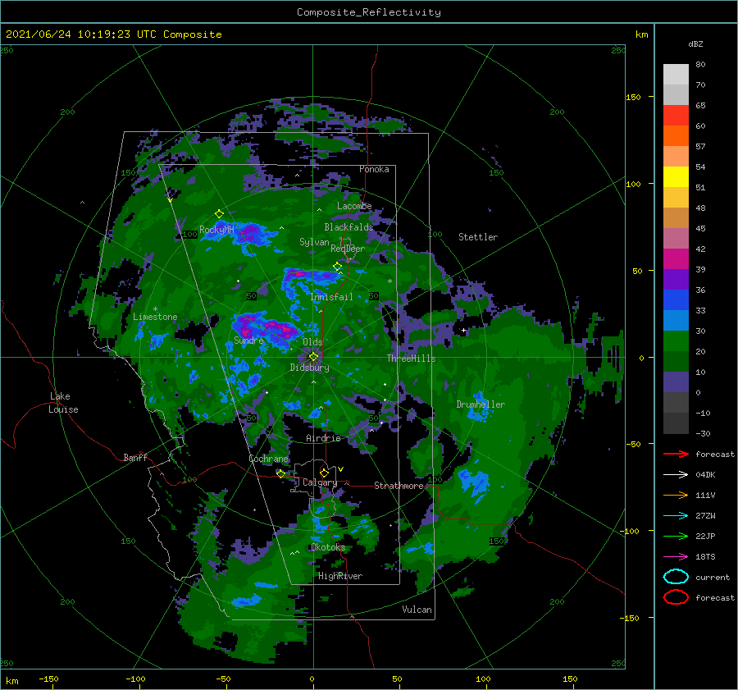Click the yellow diamond marker above Calgary
The image size is (738, 690).
coord(324,473)
